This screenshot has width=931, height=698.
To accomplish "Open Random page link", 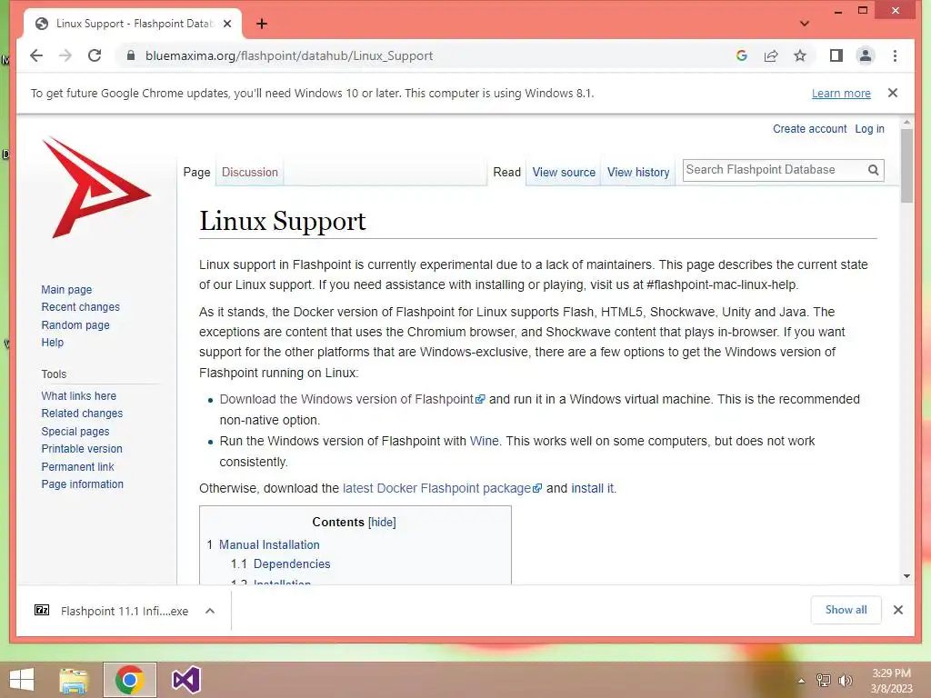I will [75, 325].
